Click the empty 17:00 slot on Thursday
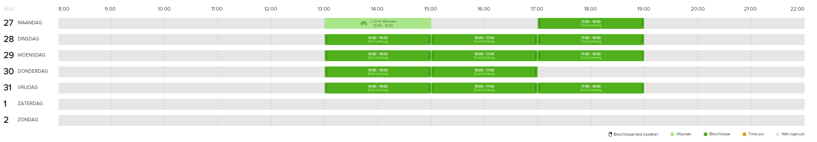 (x=564, y=72)
